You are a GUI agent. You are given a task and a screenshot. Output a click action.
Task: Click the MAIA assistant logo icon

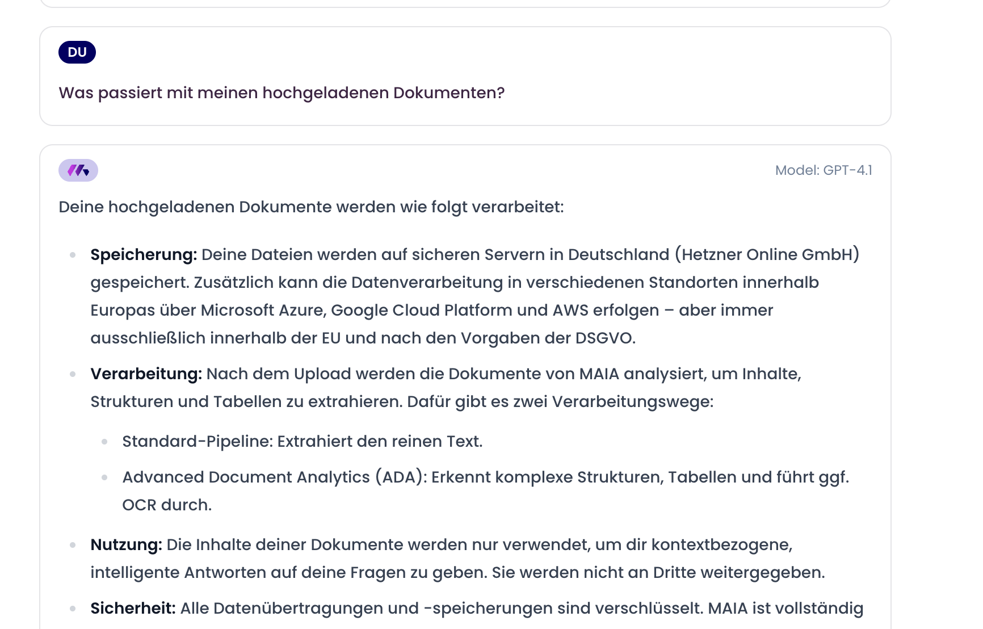coord(78,170)
